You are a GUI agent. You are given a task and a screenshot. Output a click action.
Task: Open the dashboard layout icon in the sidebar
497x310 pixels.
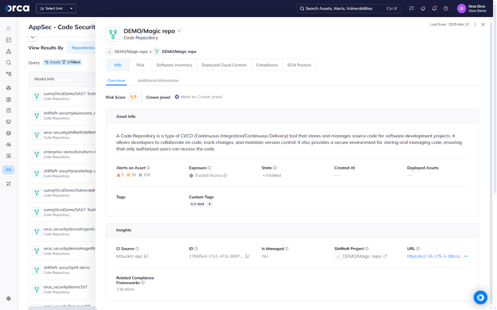[x=9, y=40]
